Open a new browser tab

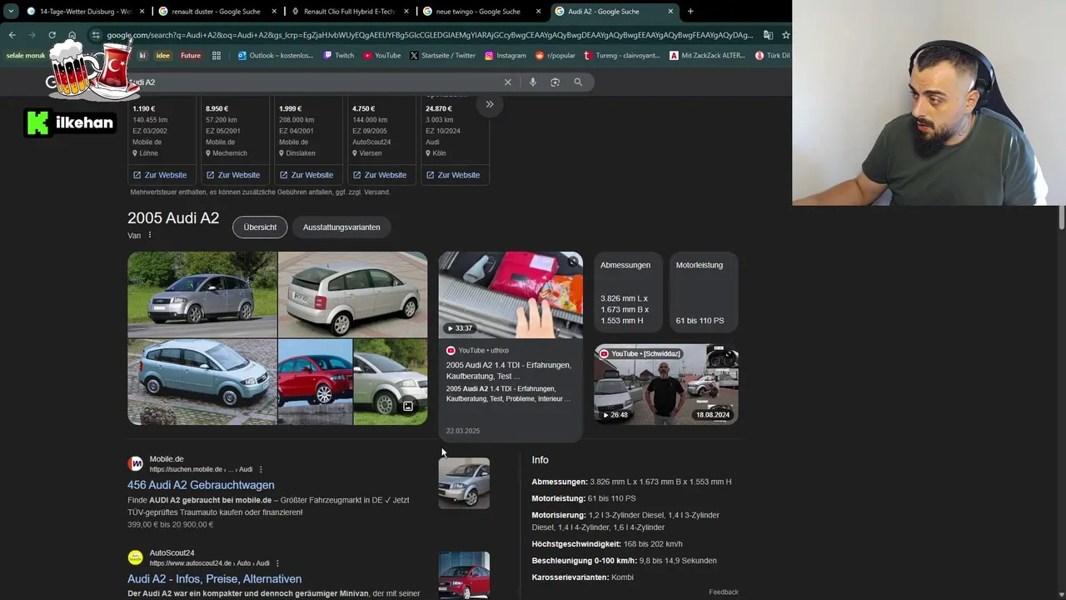click(690, 12)
